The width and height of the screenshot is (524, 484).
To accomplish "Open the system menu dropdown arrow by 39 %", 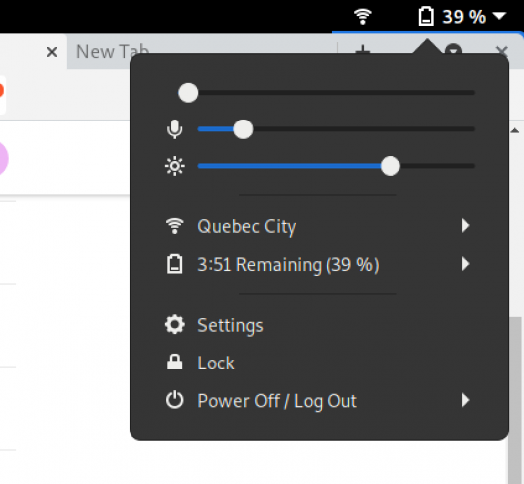I will (x=500, y=16).
